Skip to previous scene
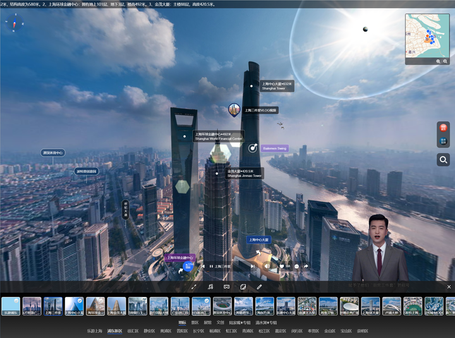455x338 pixels. [x=203, y=267]
